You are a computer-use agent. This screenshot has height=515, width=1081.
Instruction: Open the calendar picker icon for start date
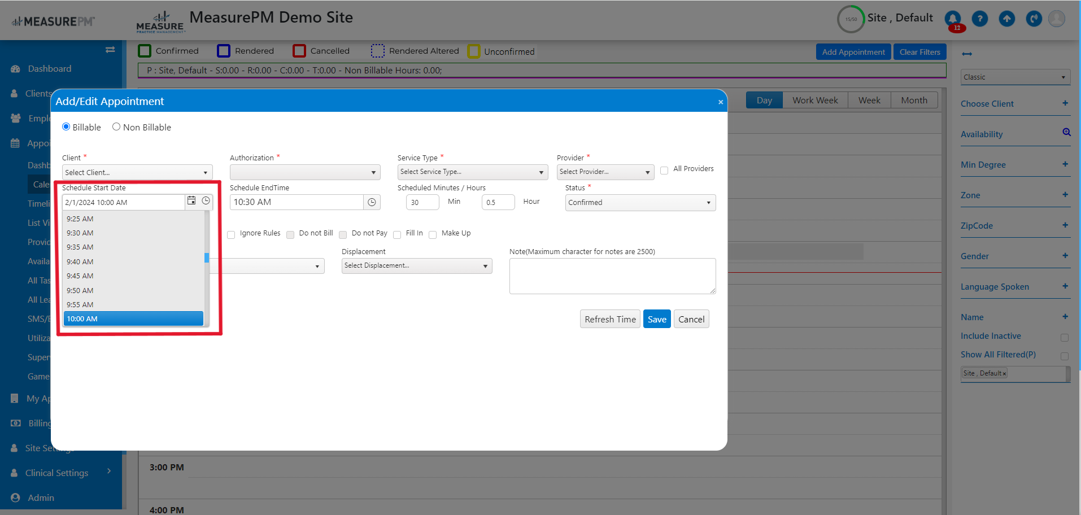(191, 200)
